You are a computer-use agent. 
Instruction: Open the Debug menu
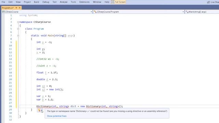tap(46, 2)
